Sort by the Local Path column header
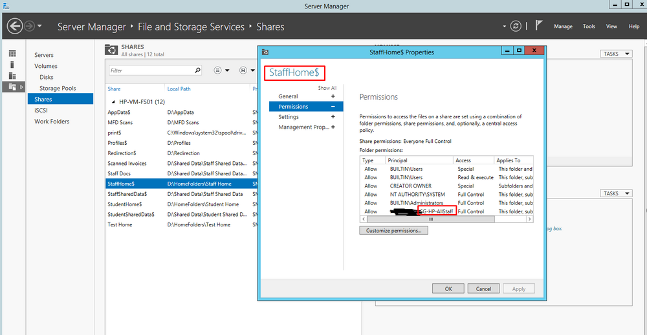 coord(179,89)
